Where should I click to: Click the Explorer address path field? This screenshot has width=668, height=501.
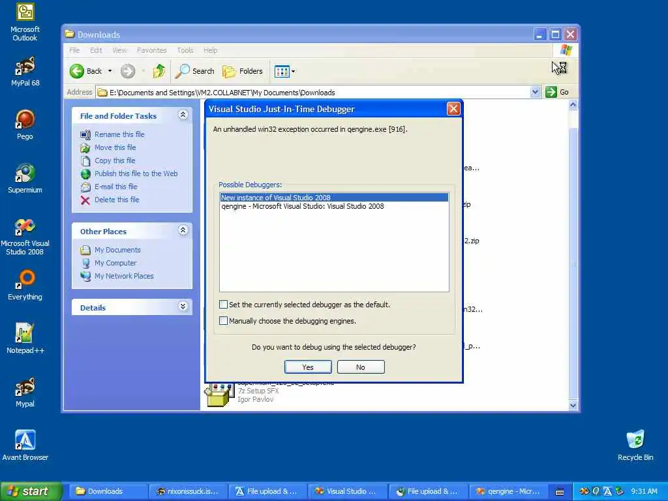pyautogui.click(x=314, y=93)
